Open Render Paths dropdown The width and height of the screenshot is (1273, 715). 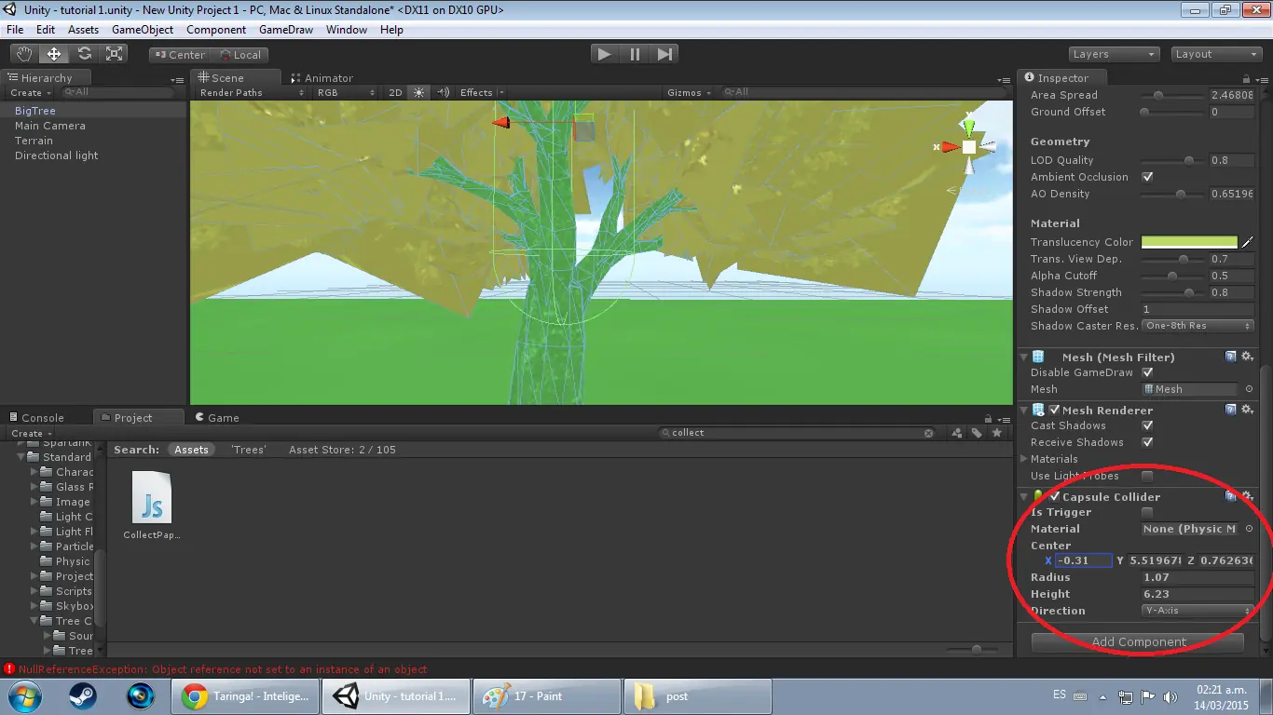[x=252, y=92]
